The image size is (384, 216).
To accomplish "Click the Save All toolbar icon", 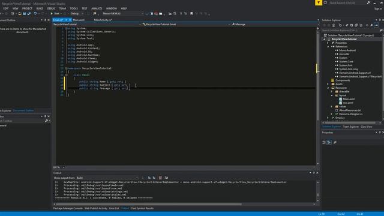I will [x=29, y=13].
